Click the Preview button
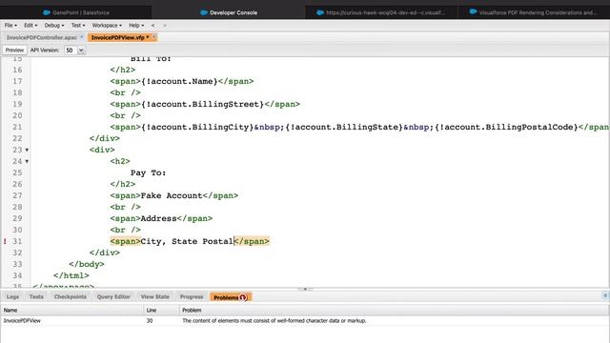This screenshot has width=610, height=343. pos(14,50)
